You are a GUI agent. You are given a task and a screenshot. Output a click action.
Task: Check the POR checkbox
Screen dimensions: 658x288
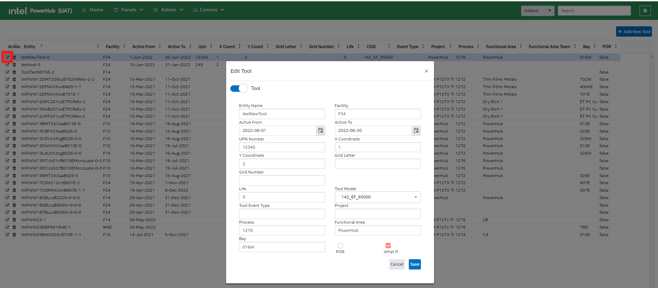(x=340, y=245)
